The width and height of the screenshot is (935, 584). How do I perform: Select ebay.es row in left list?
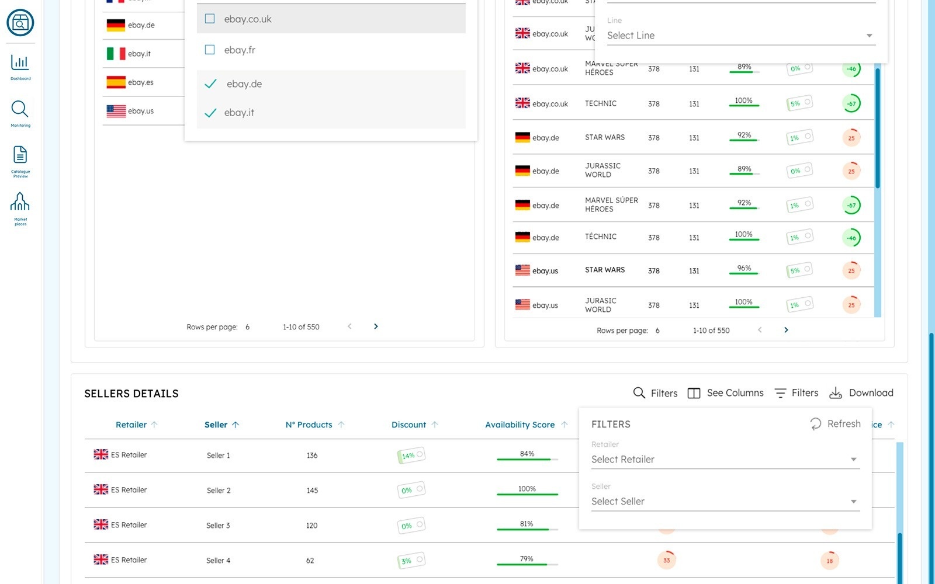coord(143,82)
